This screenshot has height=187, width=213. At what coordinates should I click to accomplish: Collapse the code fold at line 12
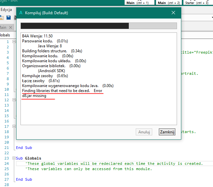[x=14, y=100]
